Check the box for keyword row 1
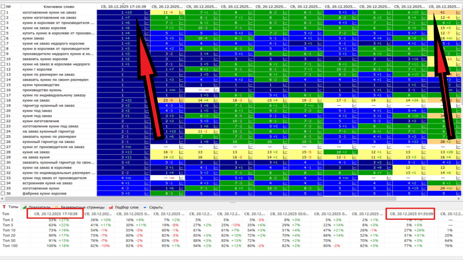Screen dimensions: 463x260 pyautogui.click(x=3, y=12)
